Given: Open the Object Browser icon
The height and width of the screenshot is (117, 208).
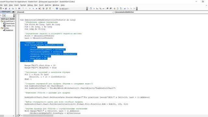Looking at the screenshot, I should coord(50,8).
